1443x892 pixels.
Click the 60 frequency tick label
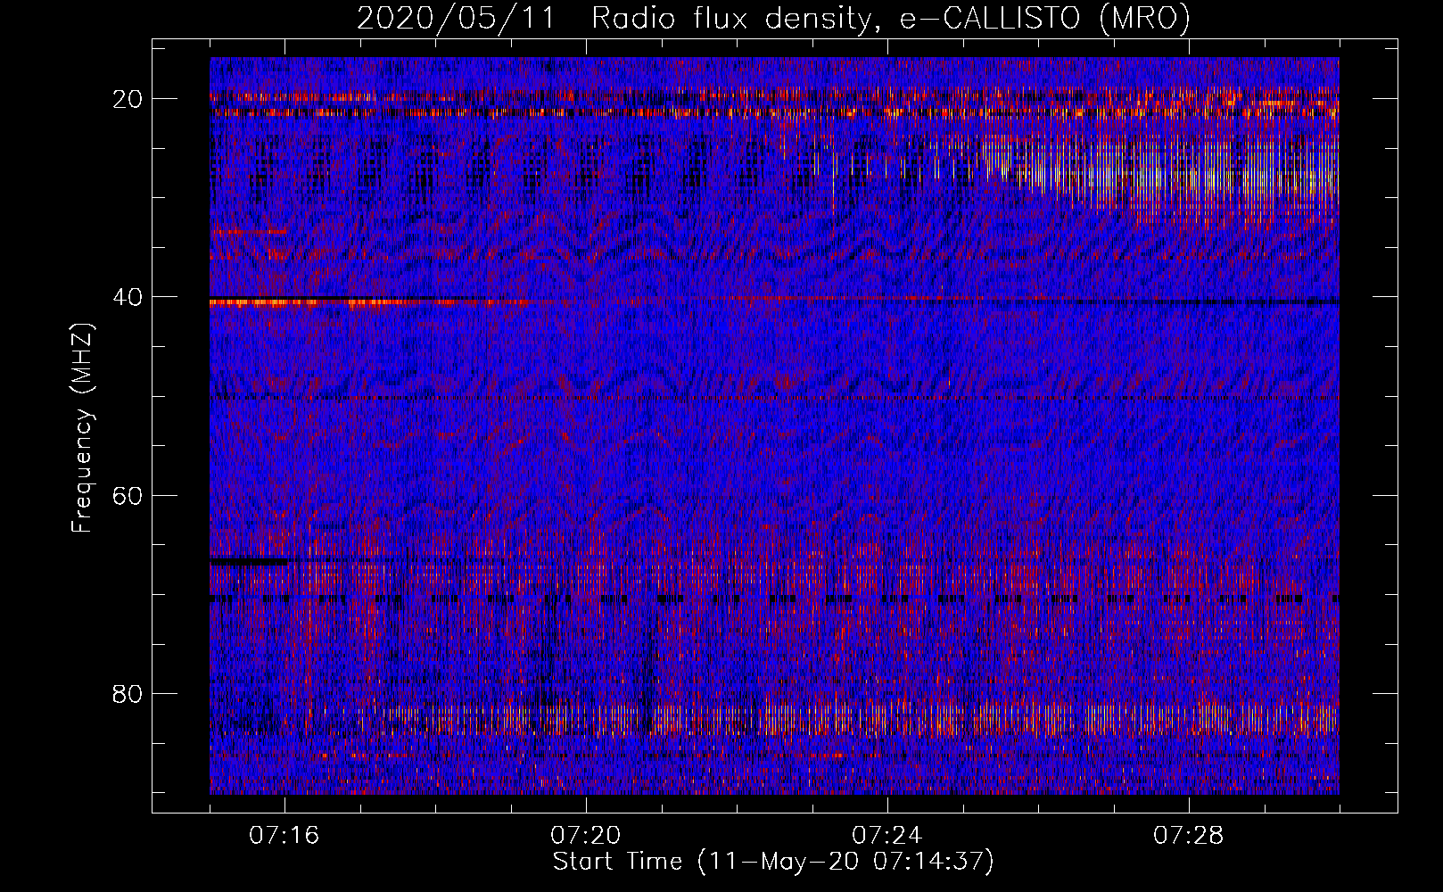(128, 495)
